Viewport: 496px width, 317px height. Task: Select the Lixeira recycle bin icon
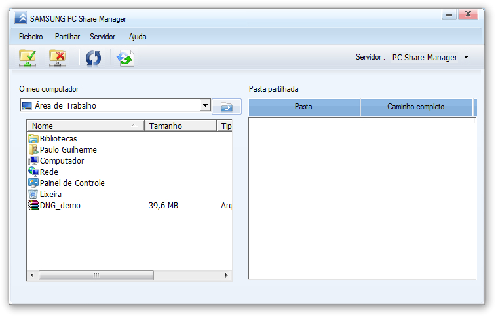[x=33, y=194]
